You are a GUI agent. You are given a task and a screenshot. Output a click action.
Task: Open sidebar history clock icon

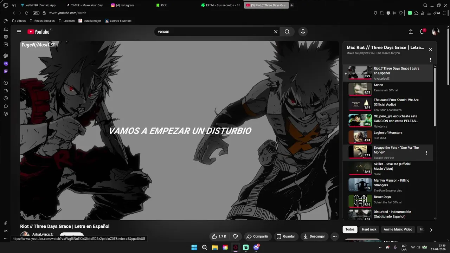pyautogui.click(x=6, y=98)
